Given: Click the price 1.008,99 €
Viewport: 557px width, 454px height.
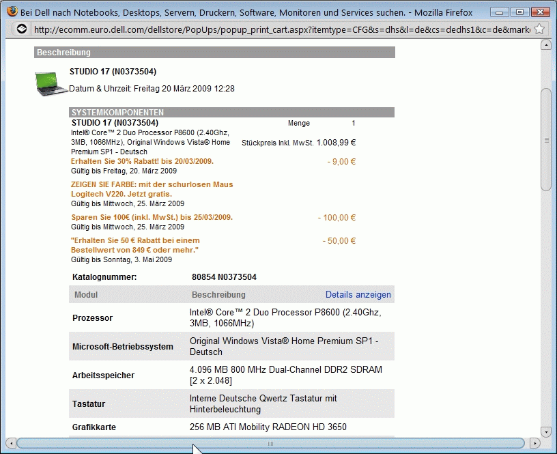Looking at the screenshot, I should (336, 143).
